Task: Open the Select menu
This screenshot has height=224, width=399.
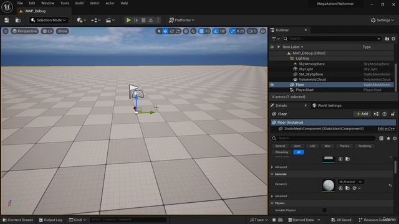Action: 94,3
